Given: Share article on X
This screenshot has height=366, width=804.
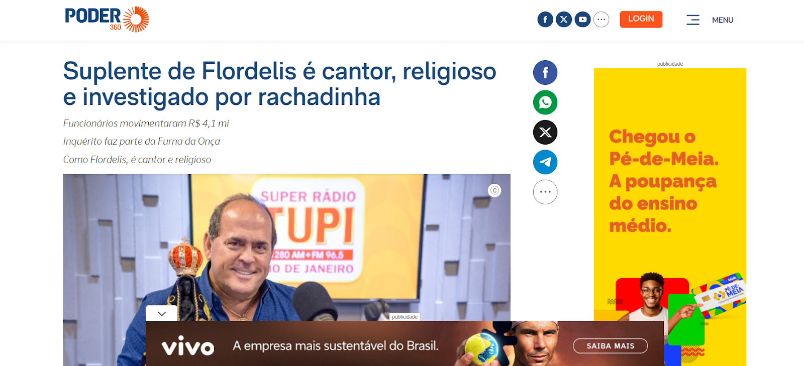Looking at the screenshot, I should 545,133.
